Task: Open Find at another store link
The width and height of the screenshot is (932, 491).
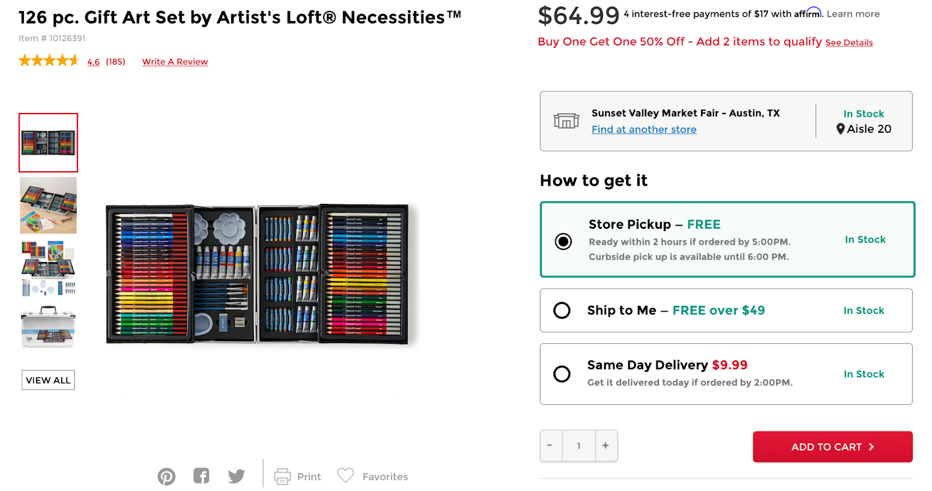Action: click(x=644, y=129)
